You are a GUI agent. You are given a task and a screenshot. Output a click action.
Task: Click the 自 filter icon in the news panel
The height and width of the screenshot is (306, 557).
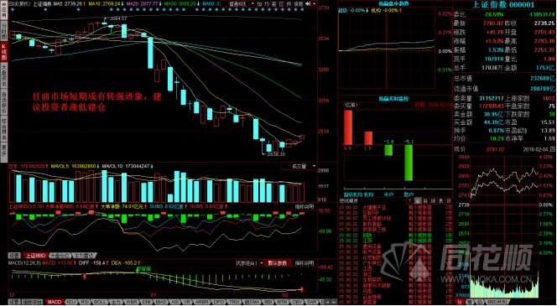click(x=426, y=200)
